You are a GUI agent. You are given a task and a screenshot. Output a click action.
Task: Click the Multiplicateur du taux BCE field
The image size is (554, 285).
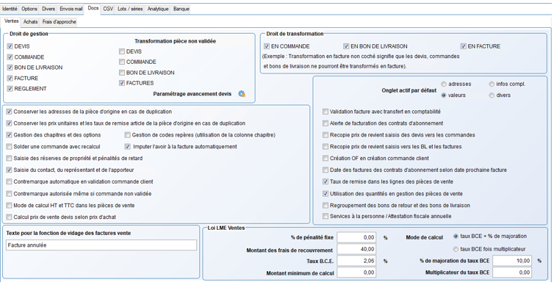click(512, 273)
